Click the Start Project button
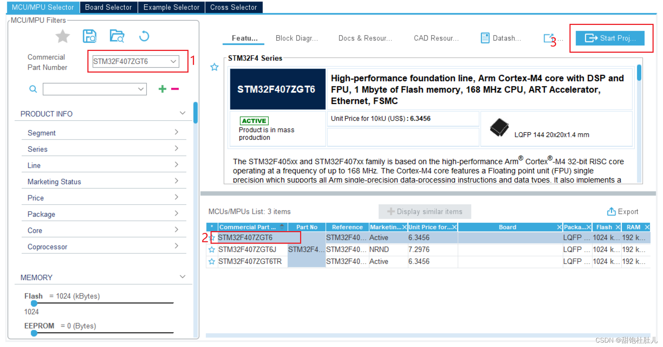 pos(610,38)
